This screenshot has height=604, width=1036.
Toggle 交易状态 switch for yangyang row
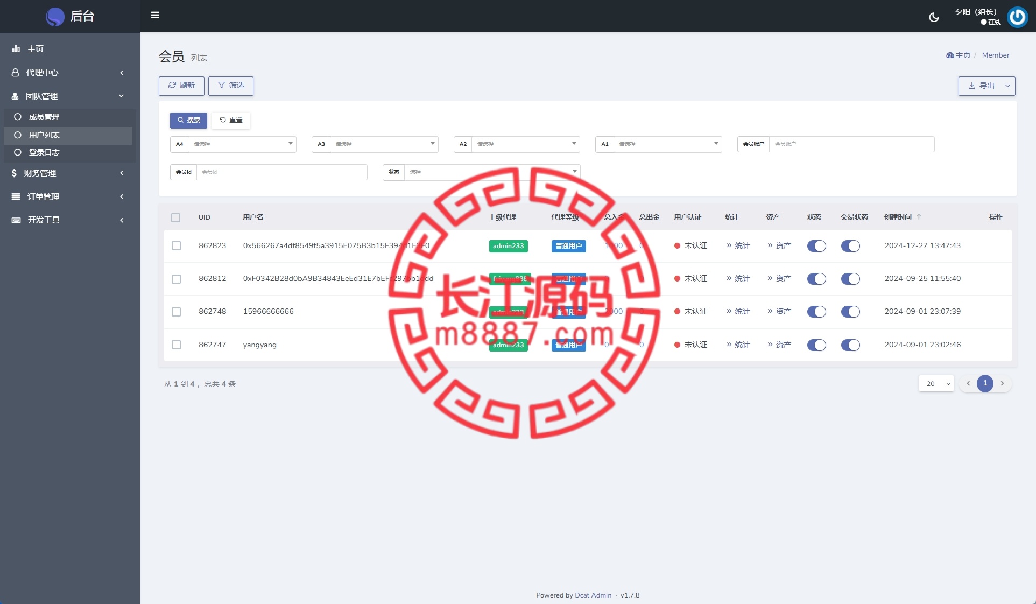point(851,345)
